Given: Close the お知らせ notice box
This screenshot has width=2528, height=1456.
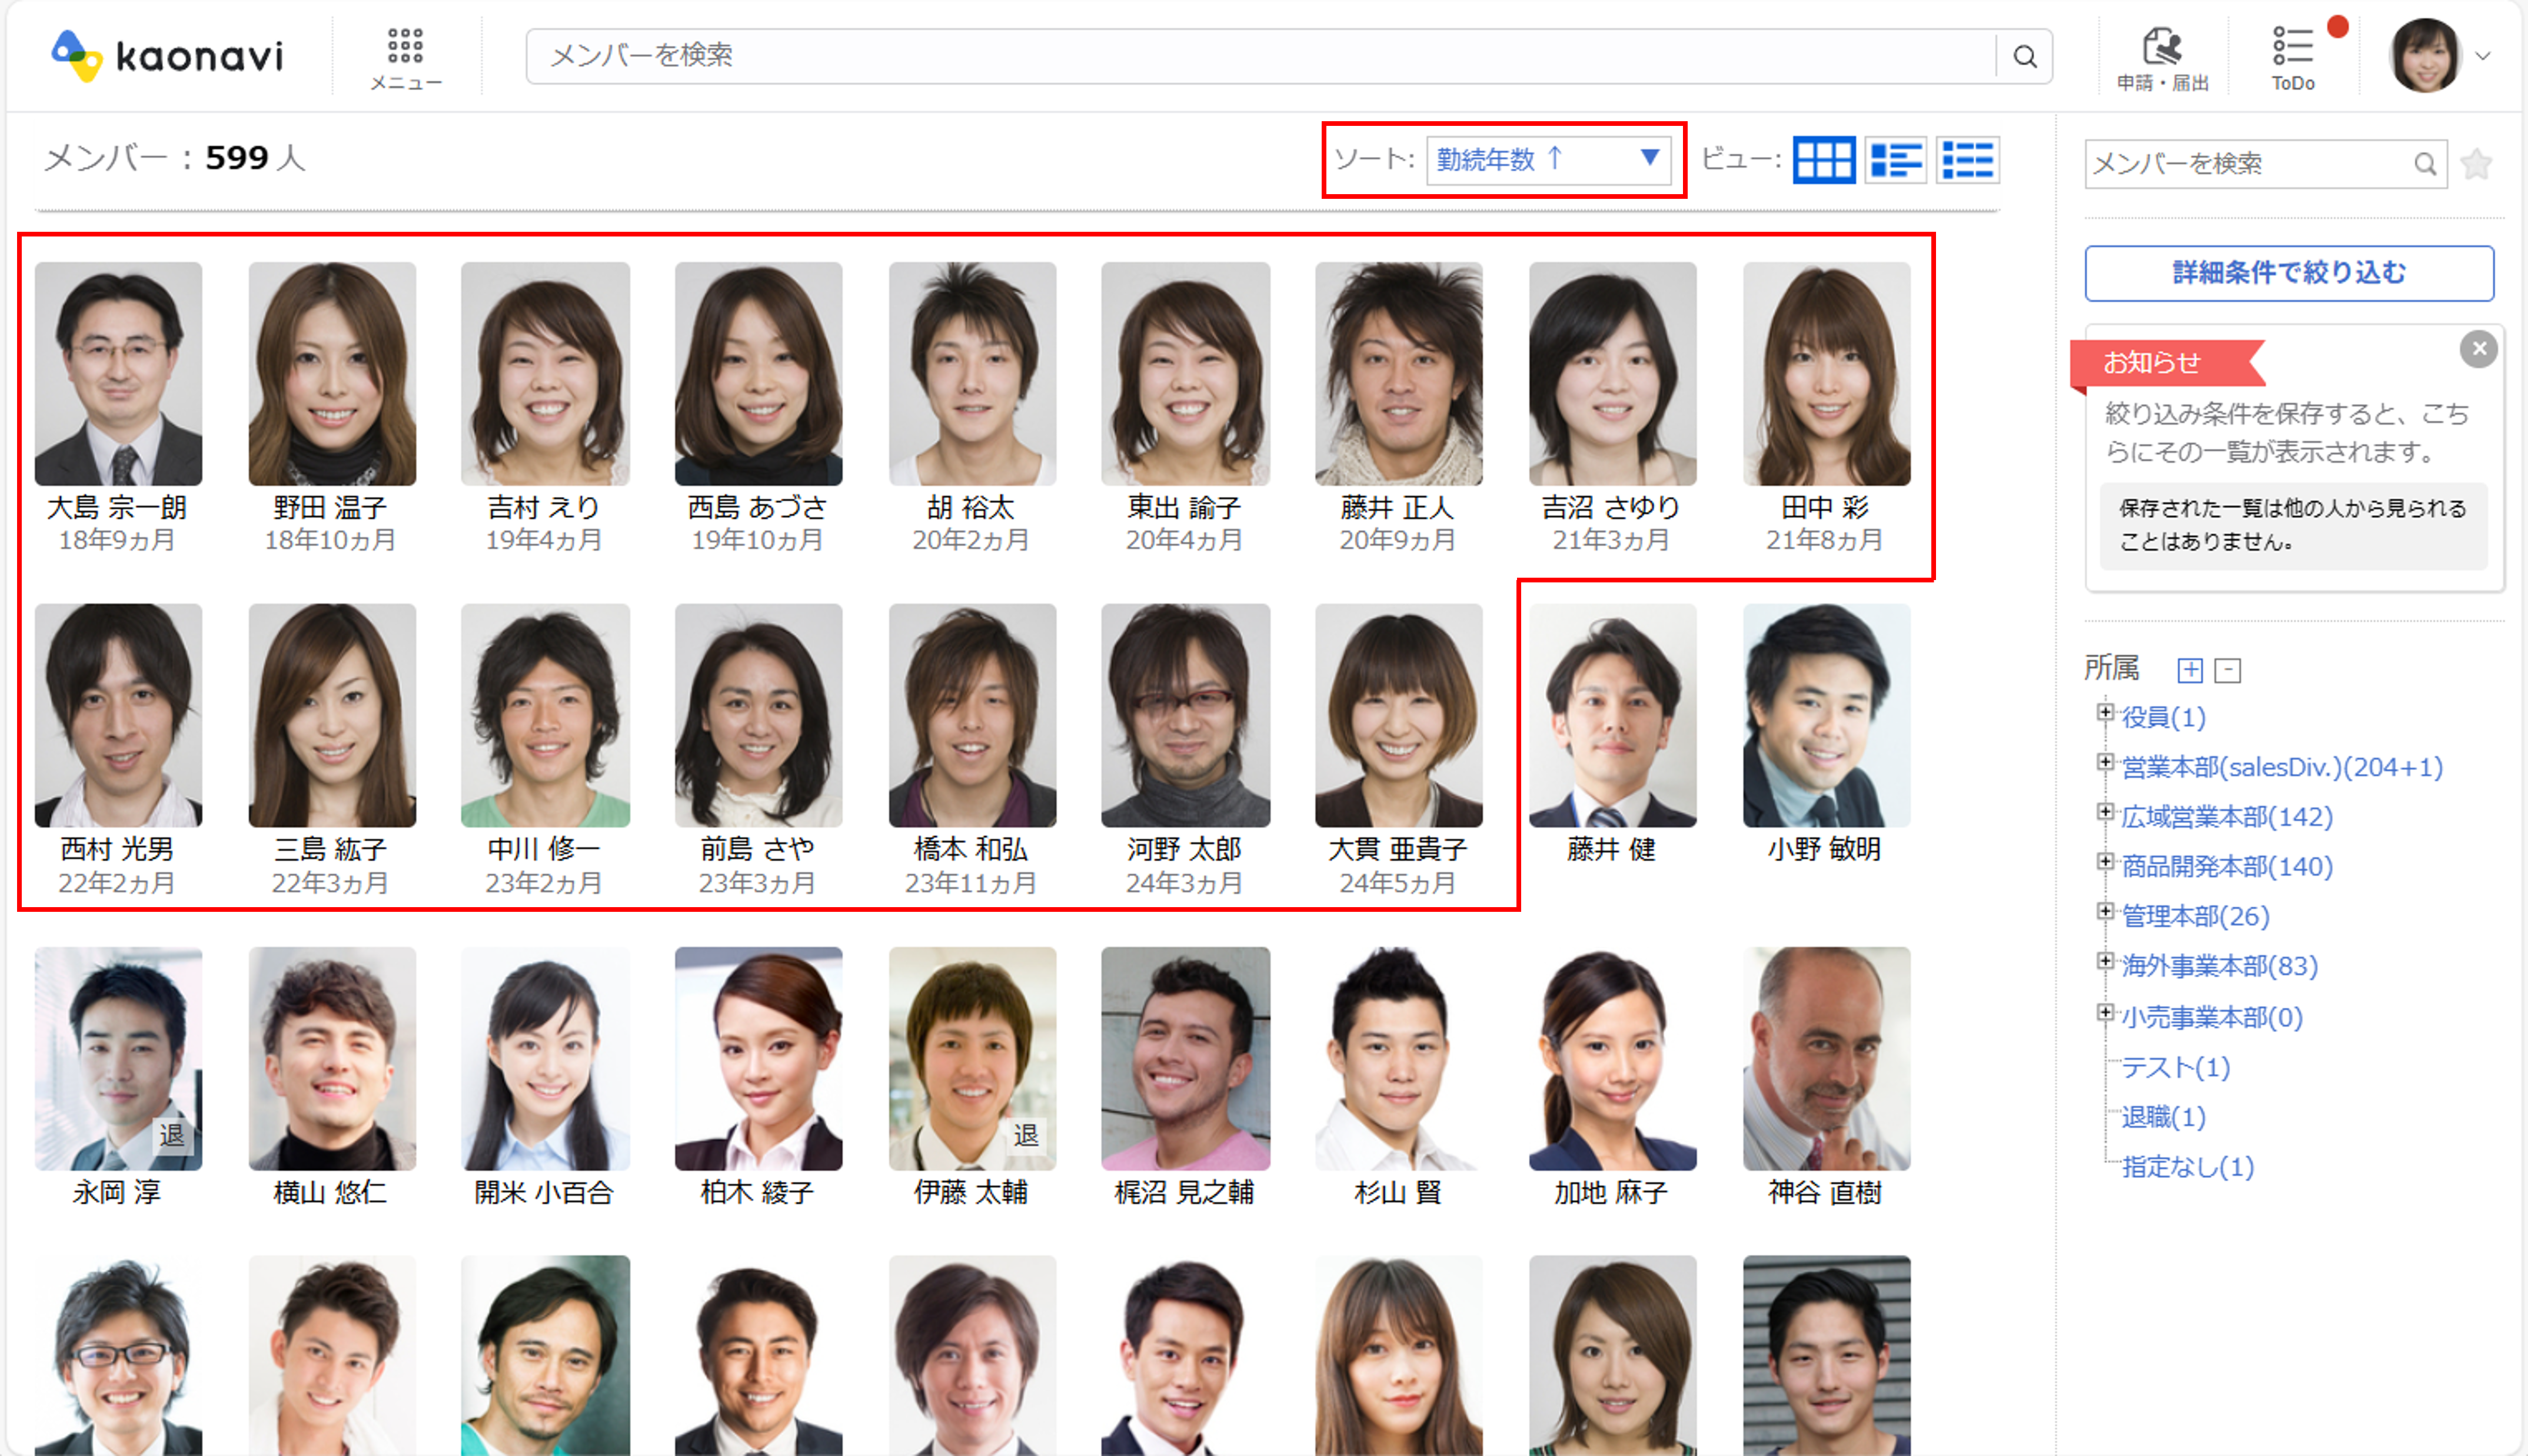Looking at the screenshot, I should (2478, 349).
